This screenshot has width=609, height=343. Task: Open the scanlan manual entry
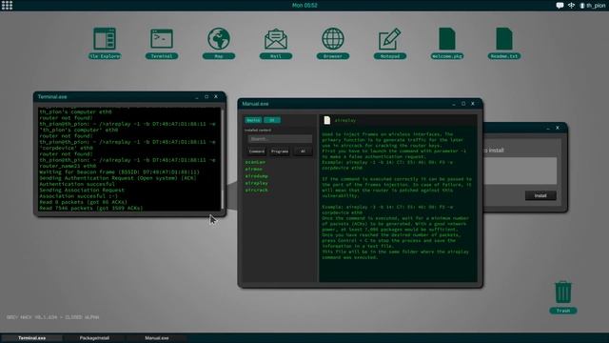click(255, 162)
